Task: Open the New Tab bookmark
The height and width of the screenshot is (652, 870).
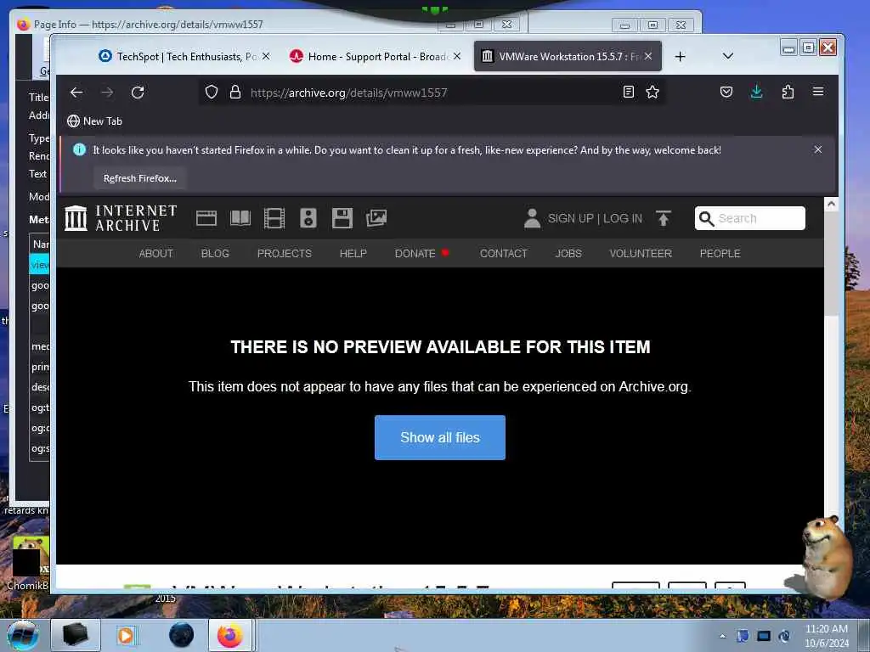Action: (94, 121)
